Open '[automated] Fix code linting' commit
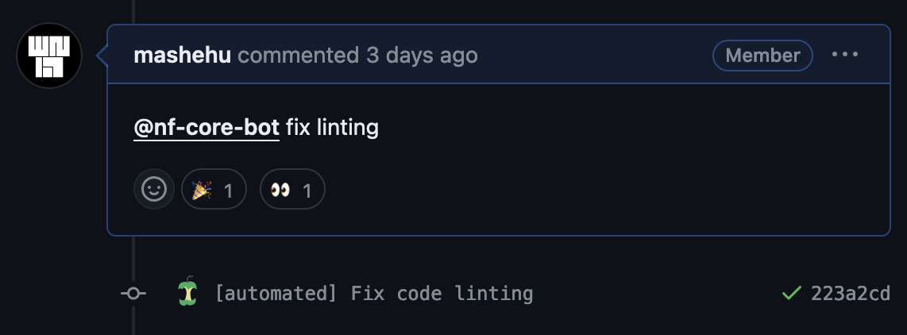Screen dimensions: 907x335 click(374, 294)
